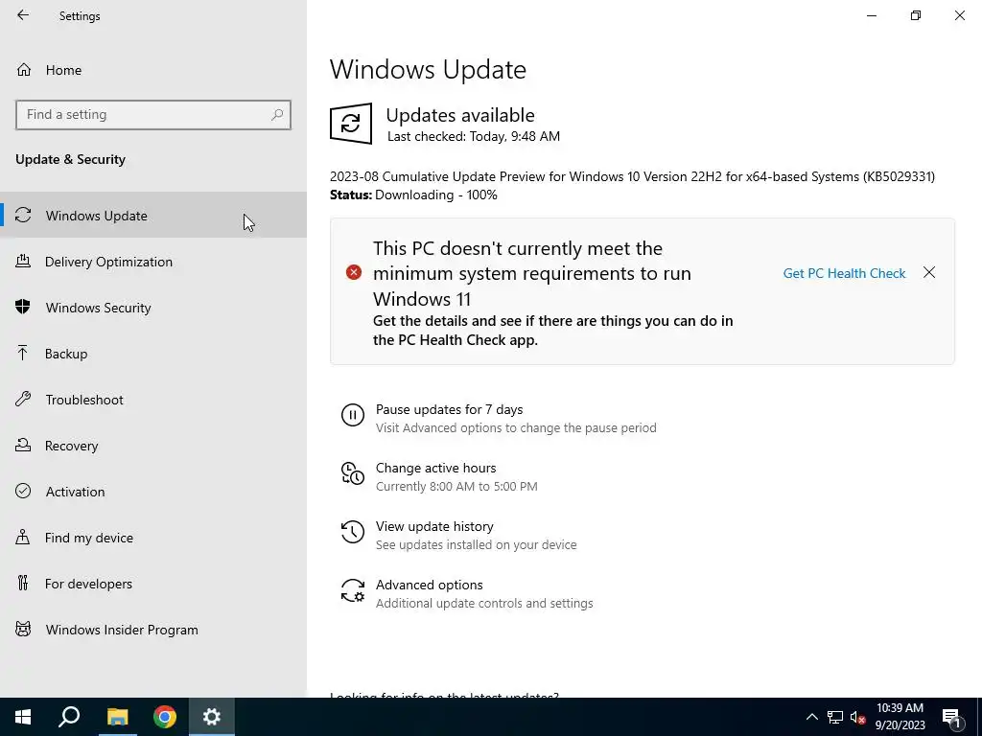Viewport: 982px width, 736px height.
Task: Click the shield icon for Windows Security
Action: click(23, 307)
